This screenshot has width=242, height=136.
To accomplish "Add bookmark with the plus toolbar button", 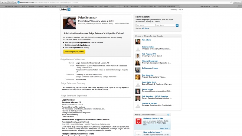I will pyautogui.click(x=15, y=2).
